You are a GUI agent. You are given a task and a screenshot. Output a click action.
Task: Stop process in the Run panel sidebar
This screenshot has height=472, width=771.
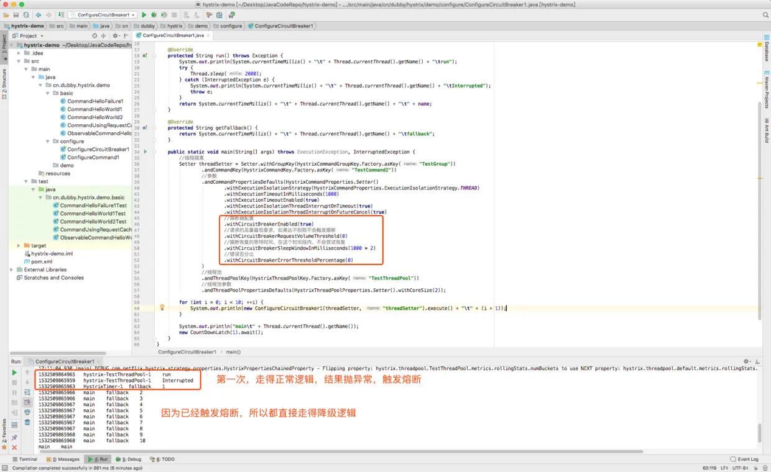point(14,383)
